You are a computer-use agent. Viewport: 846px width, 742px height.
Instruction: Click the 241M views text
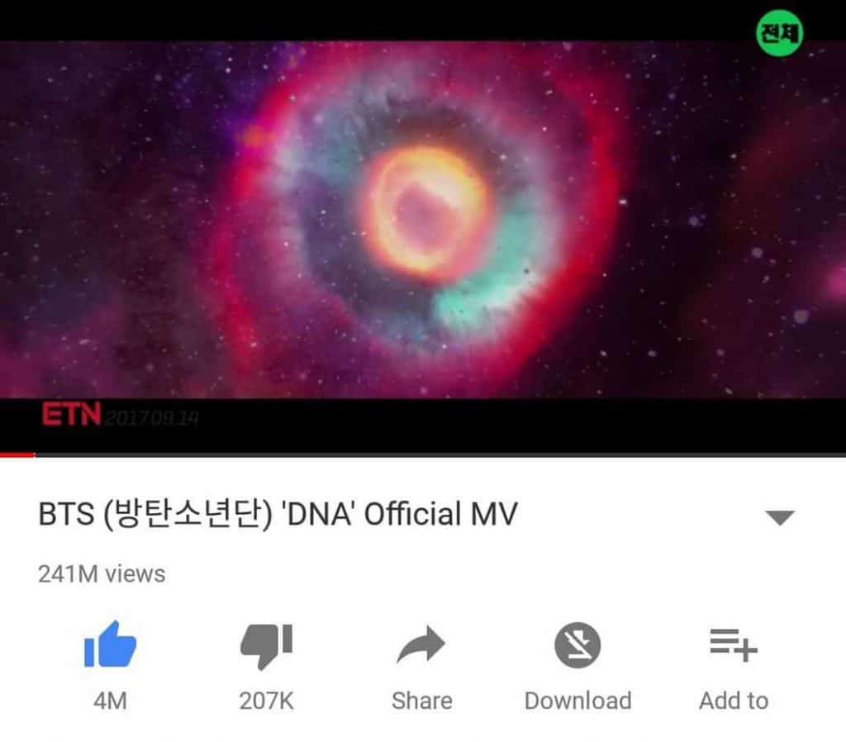[102, 573]
